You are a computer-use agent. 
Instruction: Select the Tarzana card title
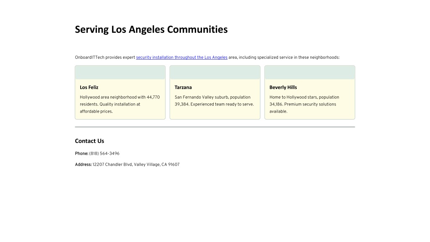tap(183, 87)
